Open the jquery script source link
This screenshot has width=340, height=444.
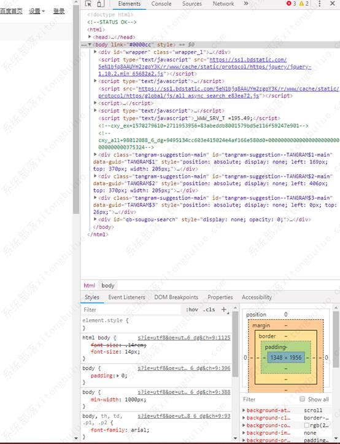coord(204,67)
